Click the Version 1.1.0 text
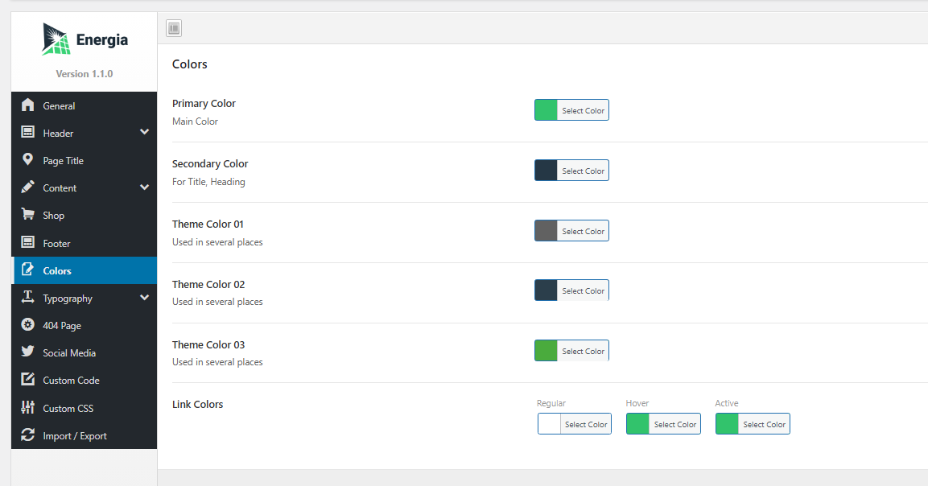Screen dimensions: 928x486 pos(84,74)
